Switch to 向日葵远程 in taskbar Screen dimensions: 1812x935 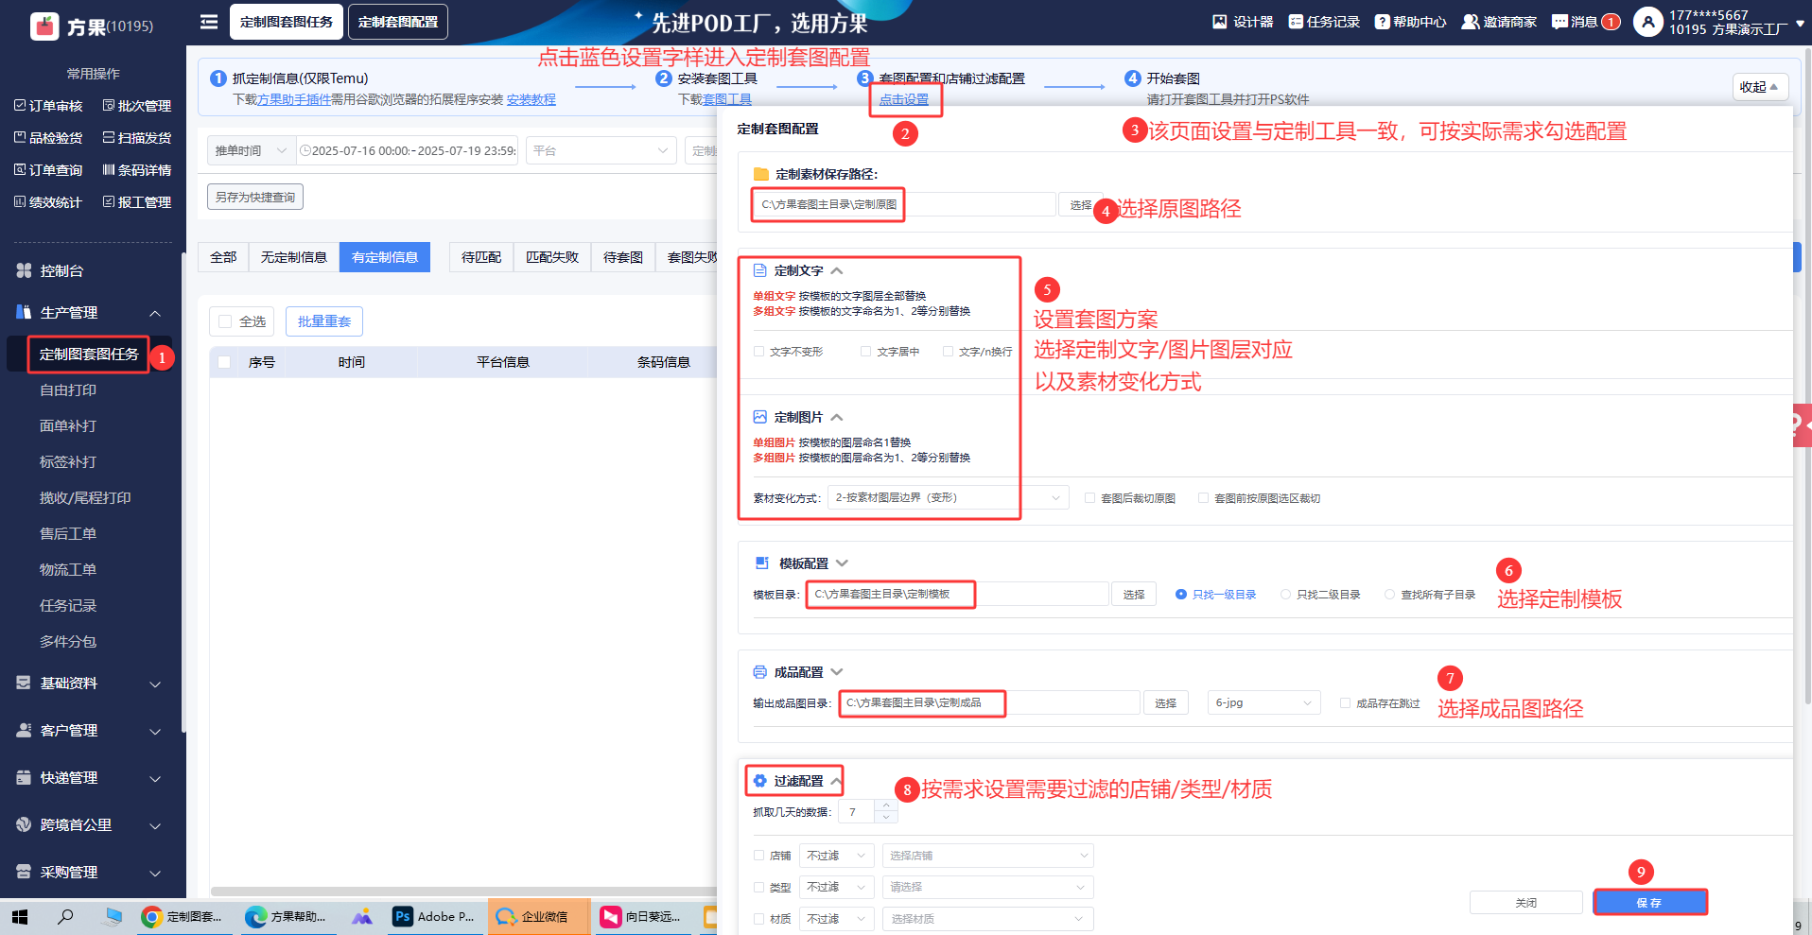[640, 917]
